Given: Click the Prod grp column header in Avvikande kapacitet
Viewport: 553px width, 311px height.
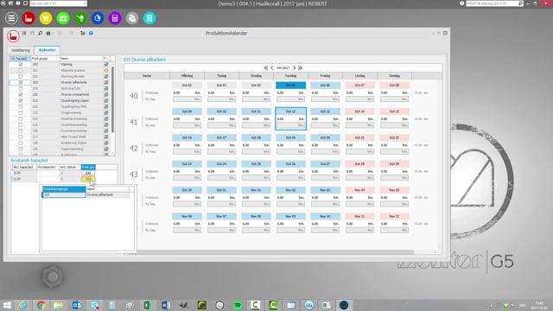Looking at the screenshot, I should [x=88, y=167].
